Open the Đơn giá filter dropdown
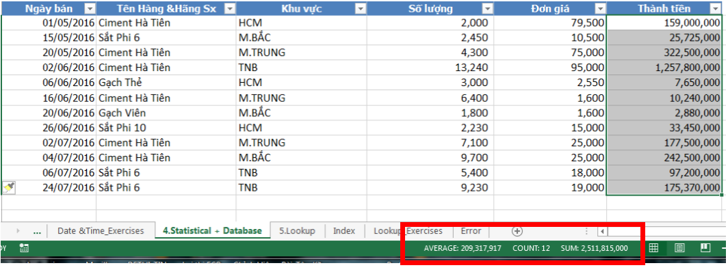728x272 pixels. [600, 8]
